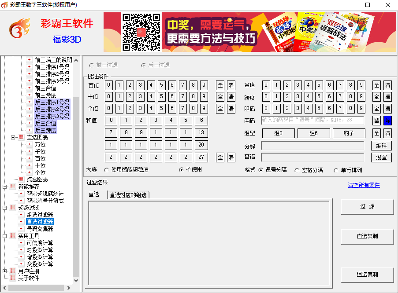Toggle digit 3 in the 合值 row
398x293 pixels.
coord(298,85)
